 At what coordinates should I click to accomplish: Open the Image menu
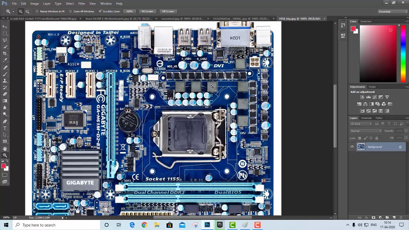pyautogui.click(x=35, y=4)
